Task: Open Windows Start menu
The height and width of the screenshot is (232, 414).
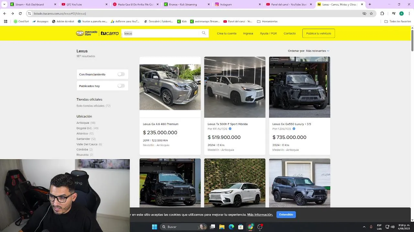Action: pos(154,227)
